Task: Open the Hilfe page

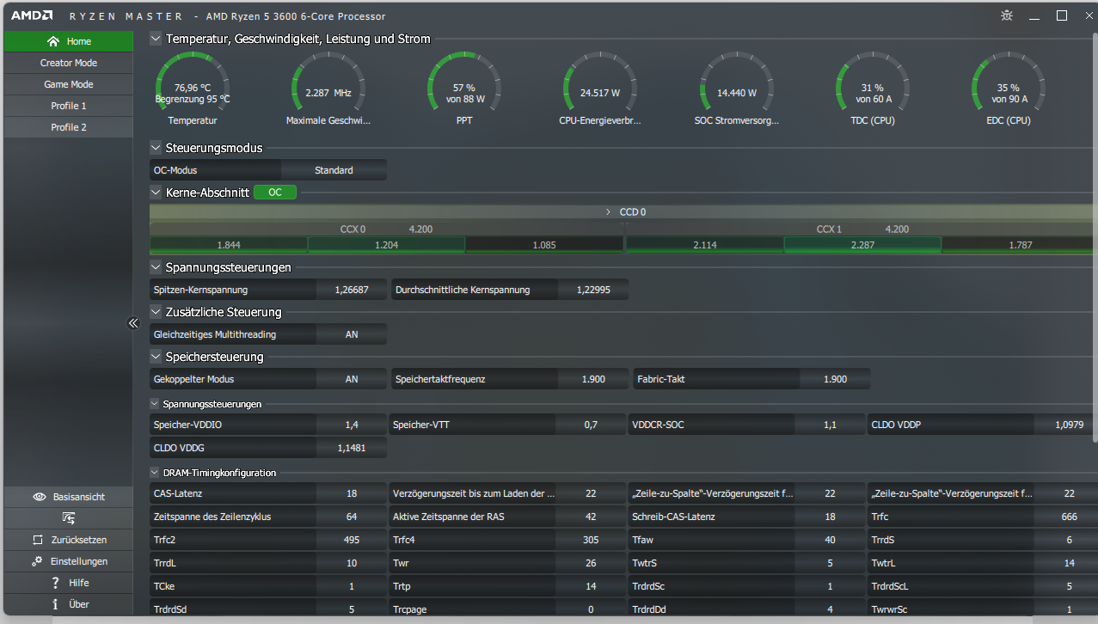Action: pyautogui.click(x=69, y=583)
